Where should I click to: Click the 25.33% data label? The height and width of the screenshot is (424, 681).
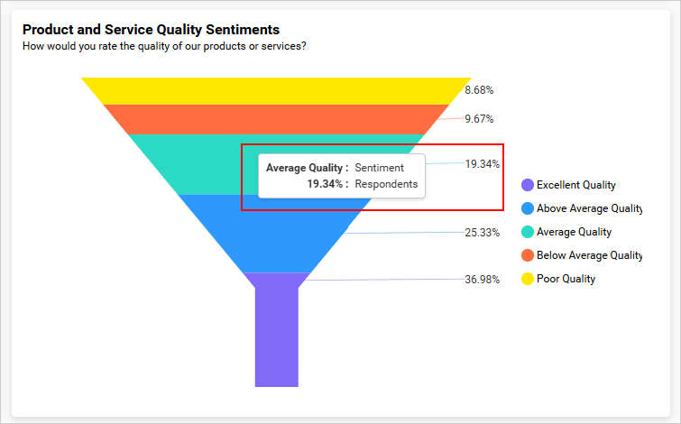482,233
